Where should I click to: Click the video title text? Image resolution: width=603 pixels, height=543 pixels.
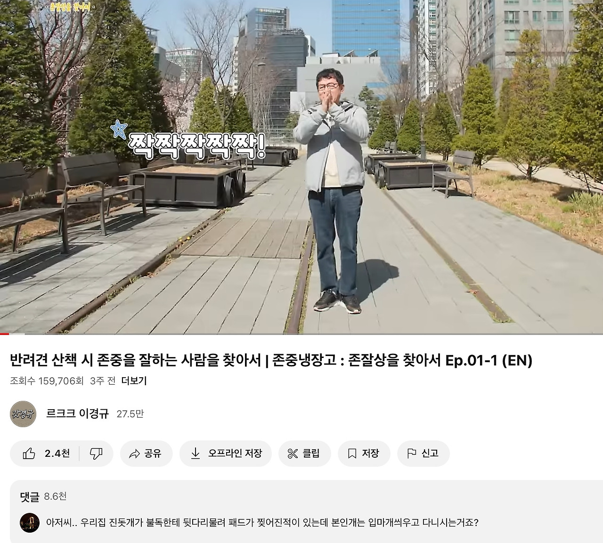click(x=271, y=360)
